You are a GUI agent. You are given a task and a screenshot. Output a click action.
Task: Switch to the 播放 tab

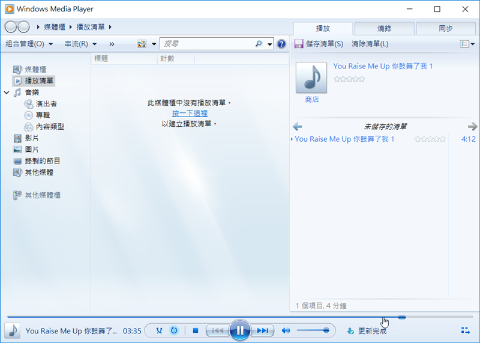[323, 28]
